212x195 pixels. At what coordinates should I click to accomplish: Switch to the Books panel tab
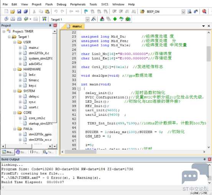pos(21,152)
